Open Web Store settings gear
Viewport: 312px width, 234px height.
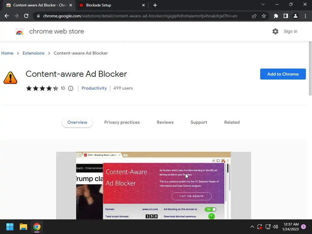click(275, 31)
